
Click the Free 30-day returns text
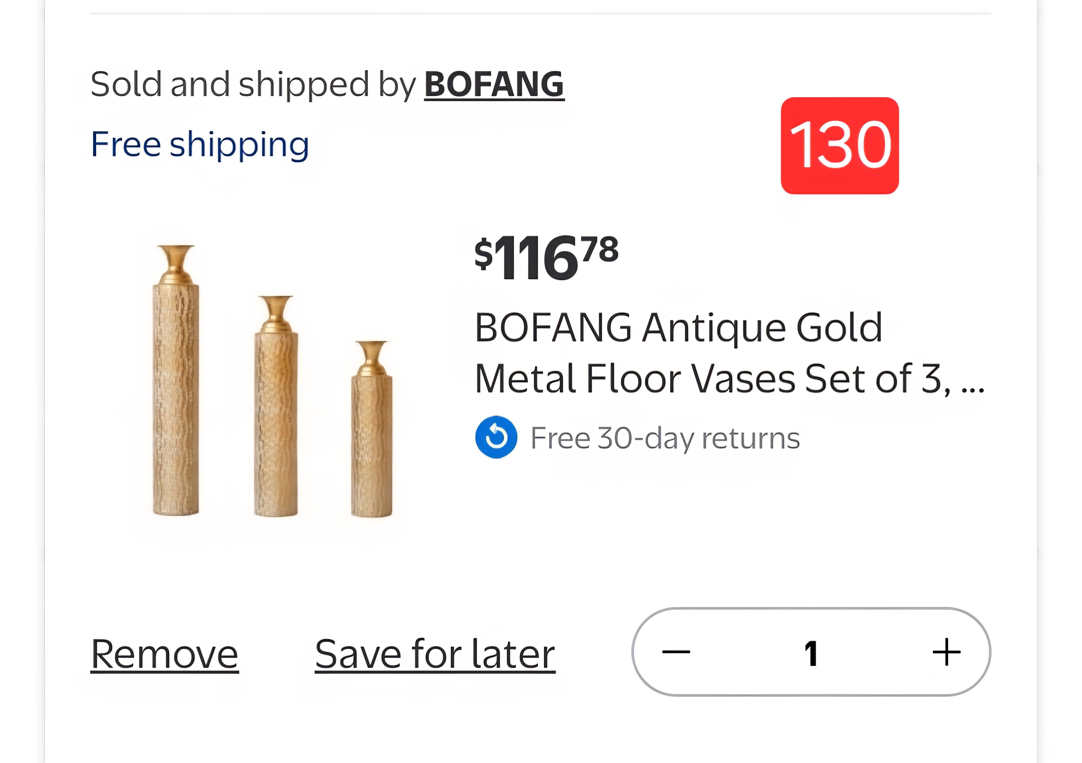click(665, 438)
